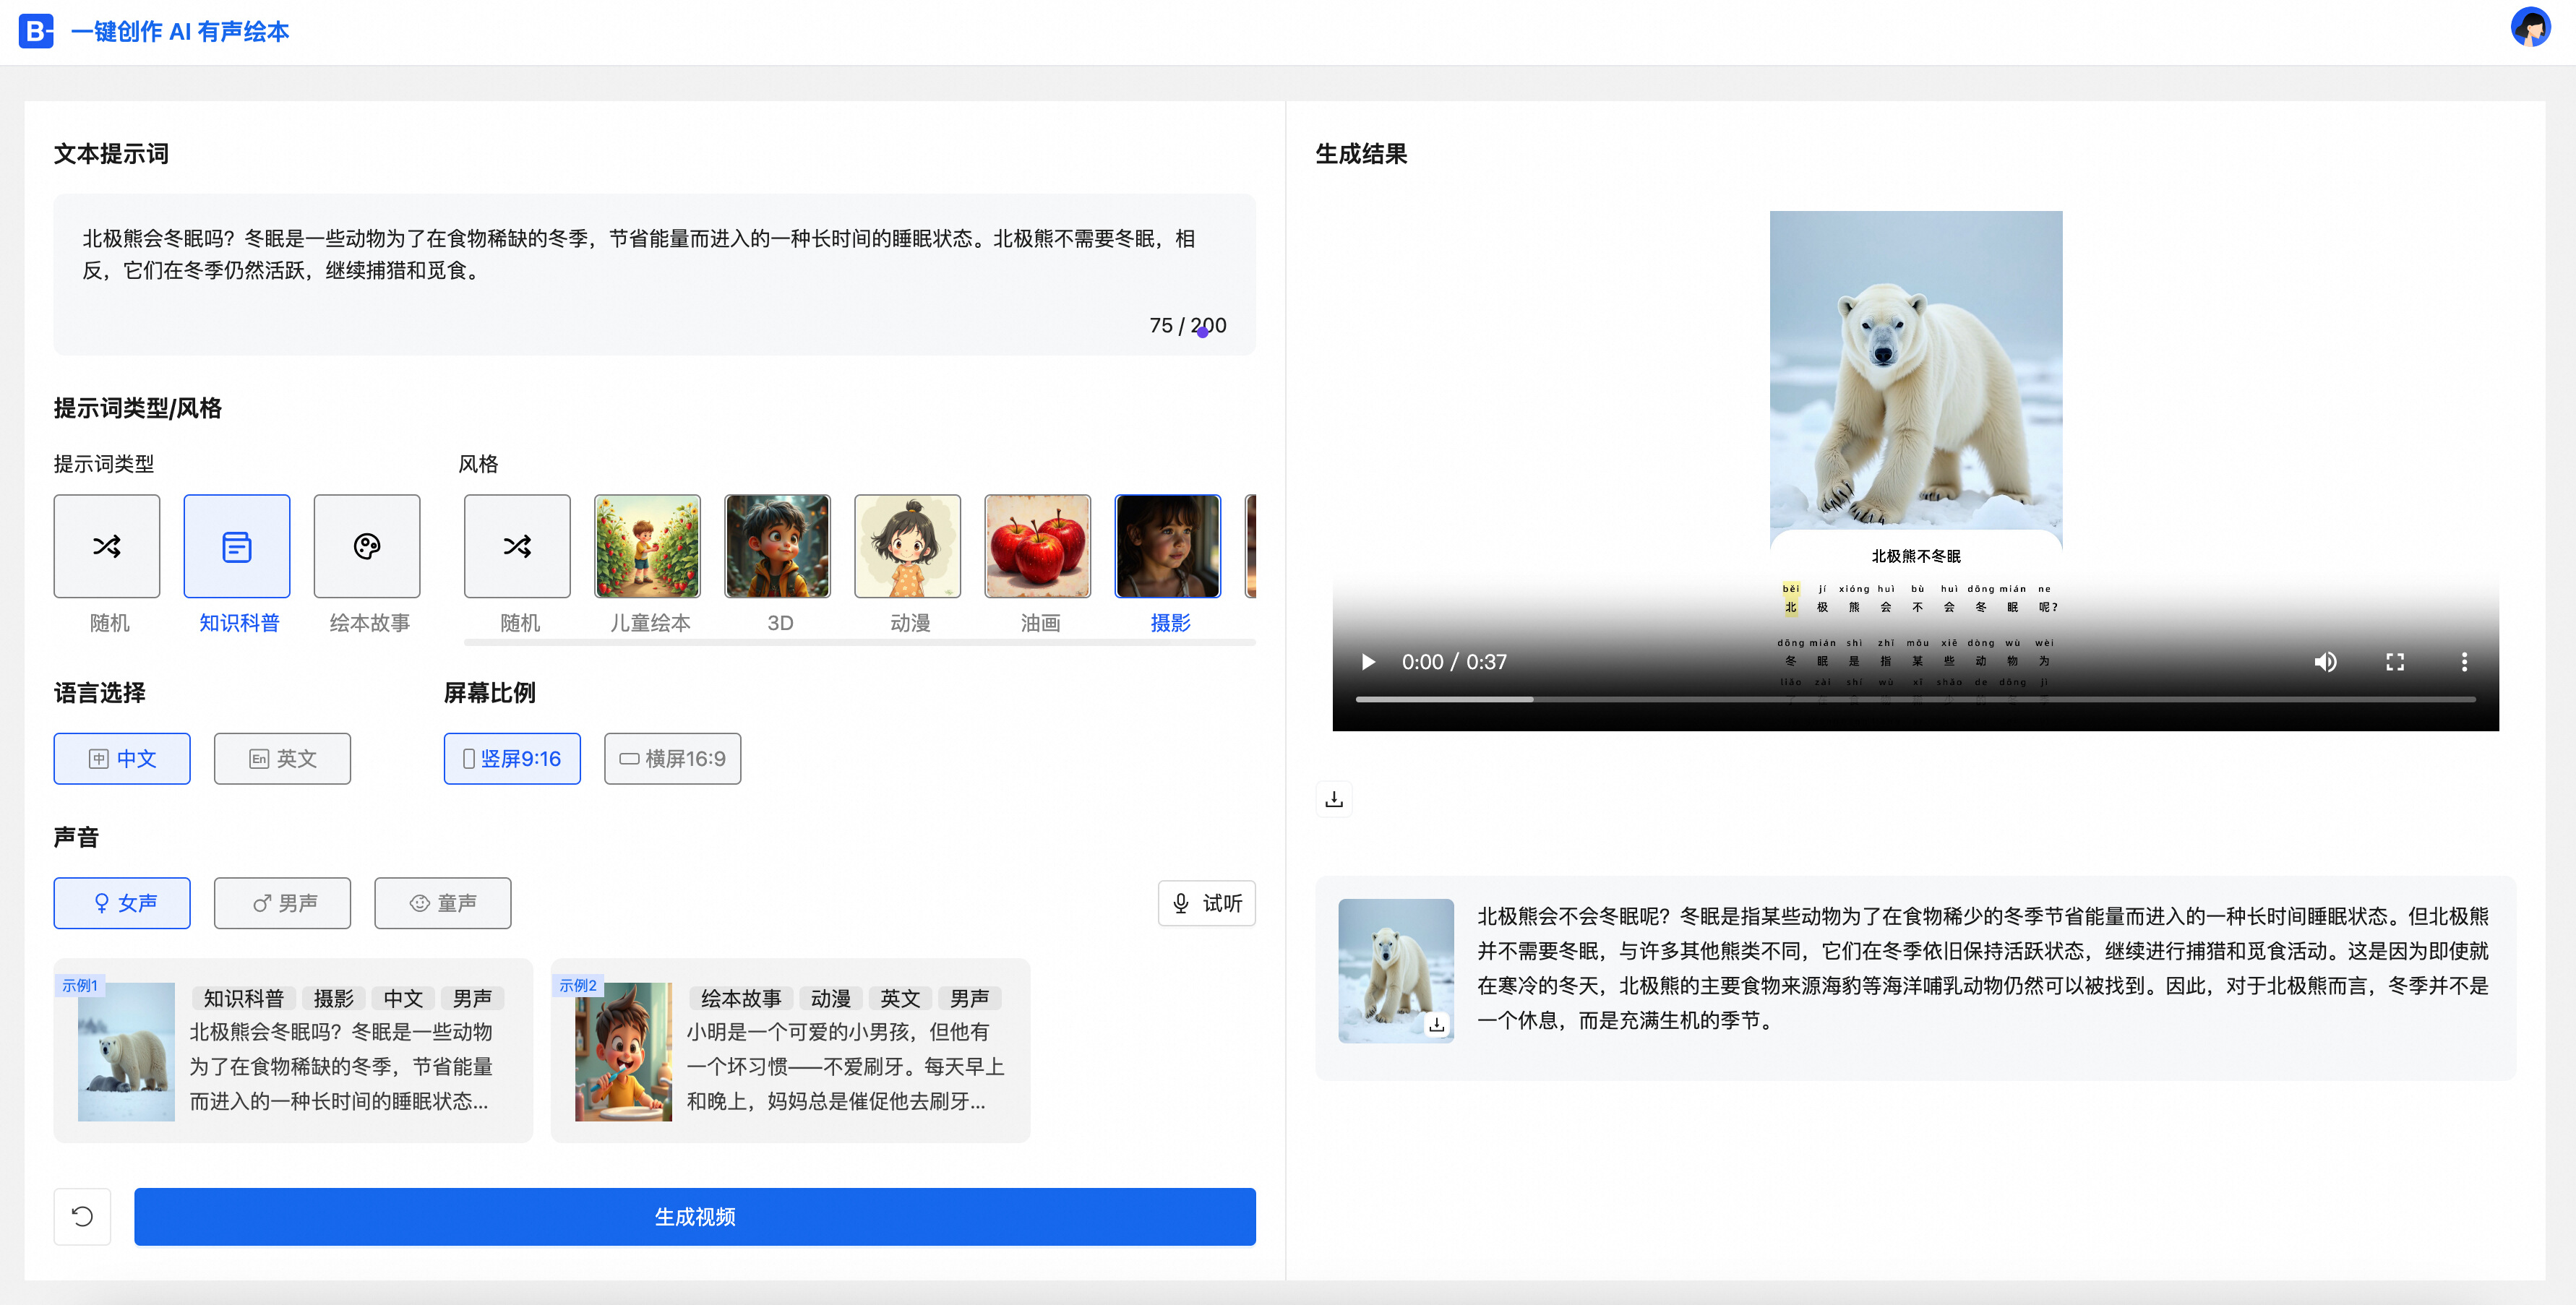The height and width of the screenshot is (1305, 2576).
Task: Enter fullscreen on the video player
Action: (x=2395, y=662)
